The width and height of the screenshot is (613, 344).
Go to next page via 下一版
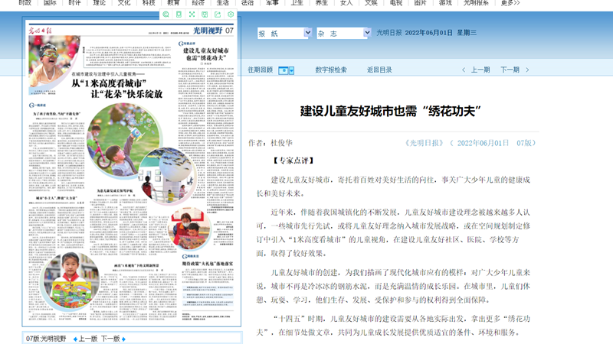(x=110, y=339)
